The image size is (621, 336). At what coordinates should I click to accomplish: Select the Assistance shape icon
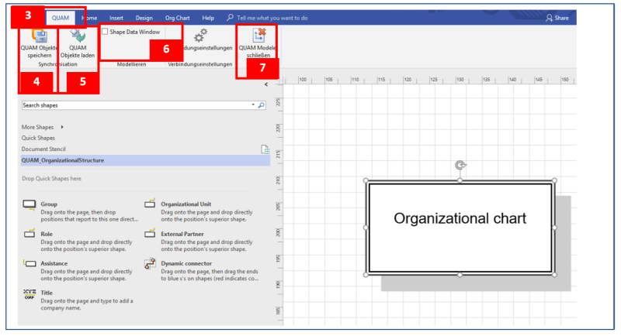pos(29,264)
